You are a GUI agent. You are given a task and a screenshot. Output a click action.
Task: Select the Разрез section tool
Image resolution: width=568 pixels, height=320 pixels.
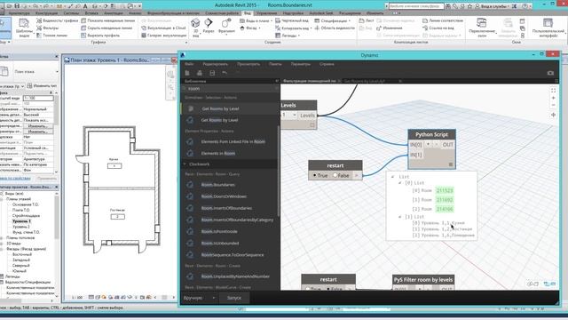coord(209,26)
